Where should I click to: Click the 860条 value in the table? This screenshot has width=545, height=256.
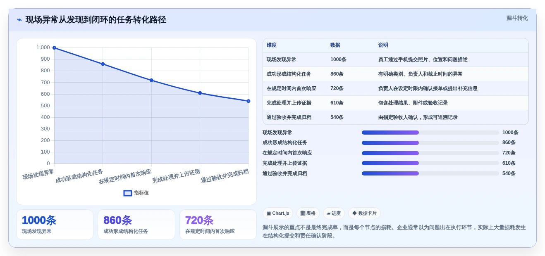pos(337,74)
